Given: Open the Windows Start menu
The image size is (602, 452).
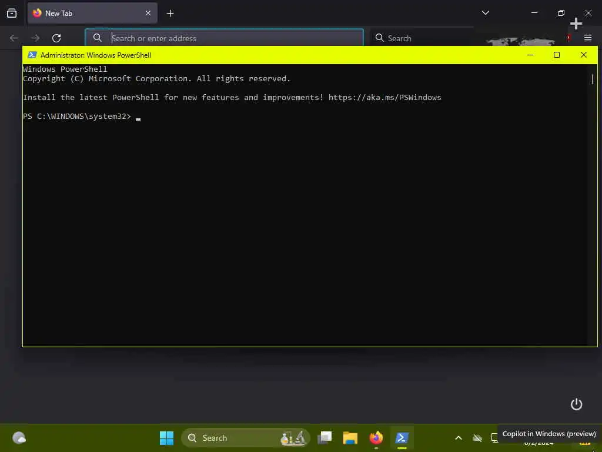Looking at the screenshot, I should click(166, 438).
